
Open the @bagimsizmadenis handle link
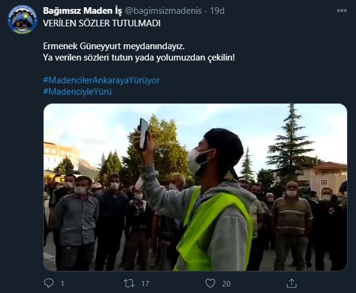pyautogui.click(x=163, y=11)
